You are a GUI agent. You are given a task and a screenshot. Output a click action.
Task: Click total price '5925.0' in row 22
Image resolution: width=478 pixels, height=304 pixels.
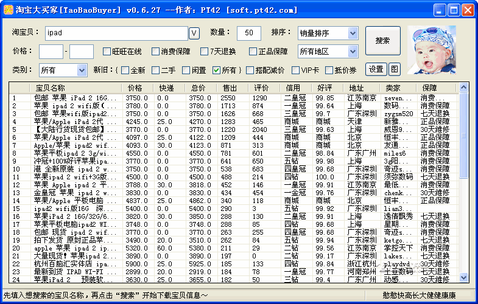(200, 264)
